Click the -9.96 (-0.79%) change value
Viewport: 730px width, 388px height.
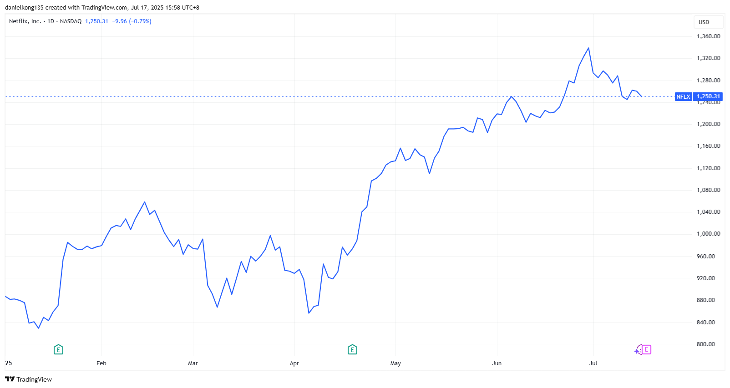132,21
